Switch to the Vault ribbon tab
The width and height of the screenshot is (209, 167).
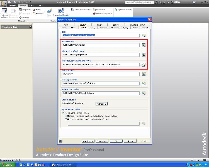[31, 6]
